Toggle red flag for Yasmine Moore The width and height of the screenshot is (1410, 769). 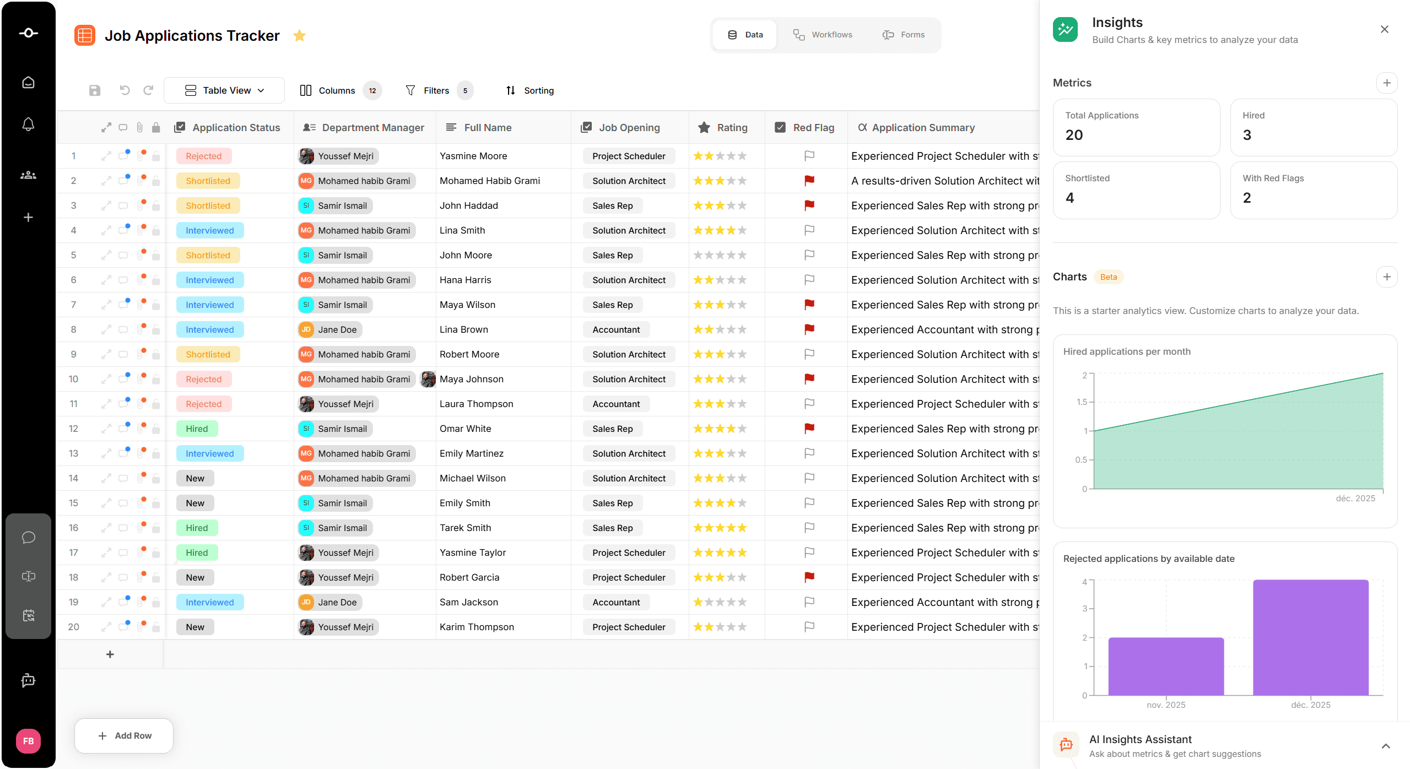click(x=809, y=156)
